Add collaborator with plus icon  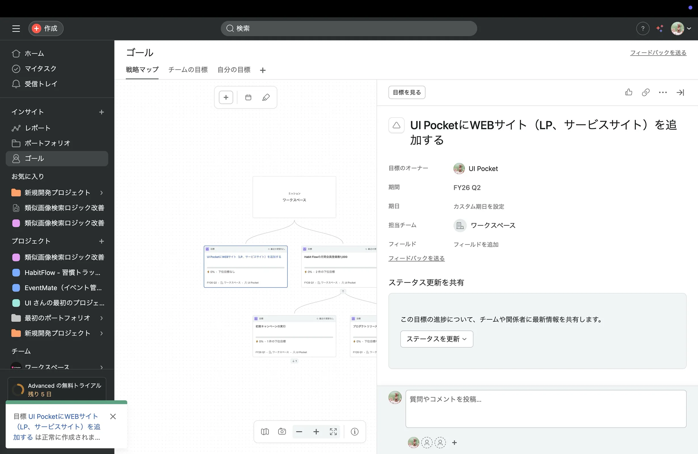click(454, 443)
